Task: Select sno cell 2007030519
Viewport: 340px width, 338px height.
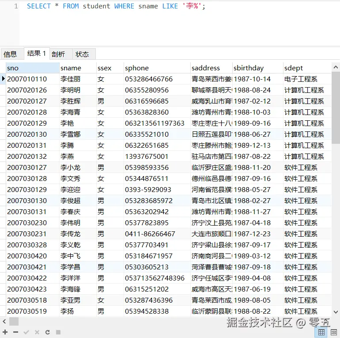Action: point(33,311)
